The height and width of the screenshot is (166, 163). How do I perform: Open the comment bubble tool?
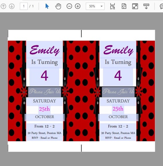161,6
